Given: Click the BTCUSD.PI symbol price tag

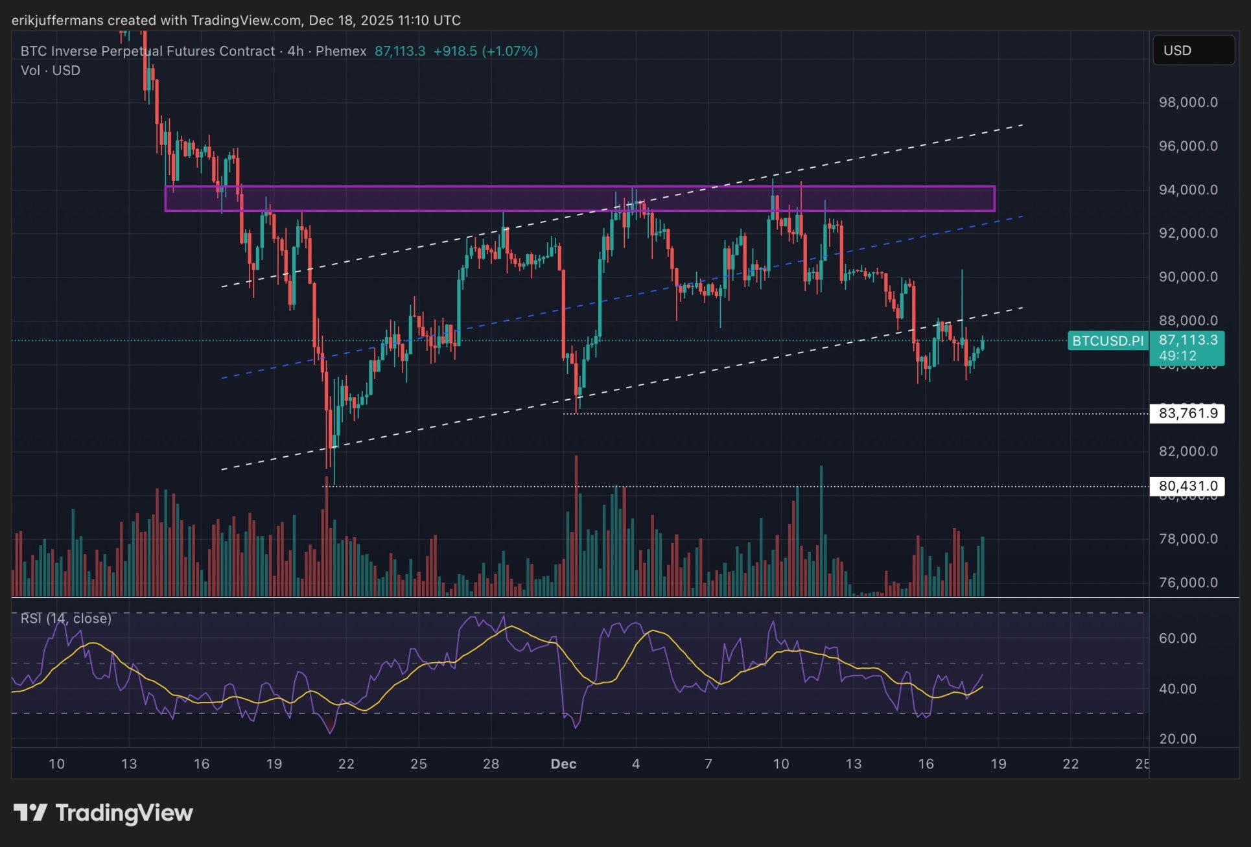Looking at the screenshot, I should coord(1107,341).
